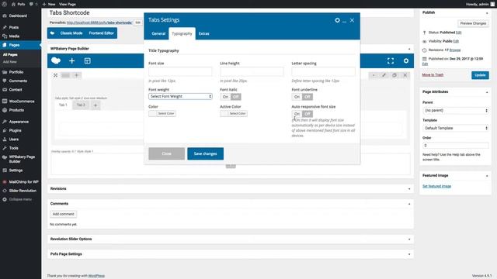497x279 pixels.
Task: Click the Font size input field
Action: pos(180,72)
